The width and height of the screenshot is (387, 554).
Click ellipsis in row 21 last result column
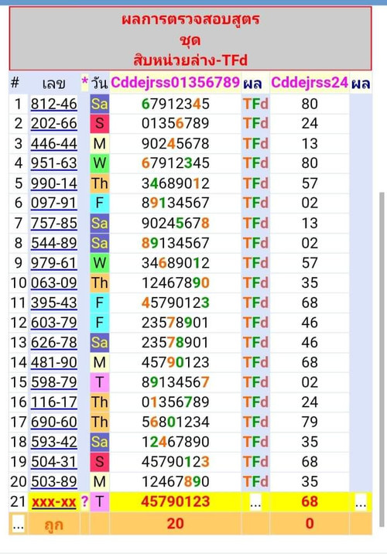[361, 502]
